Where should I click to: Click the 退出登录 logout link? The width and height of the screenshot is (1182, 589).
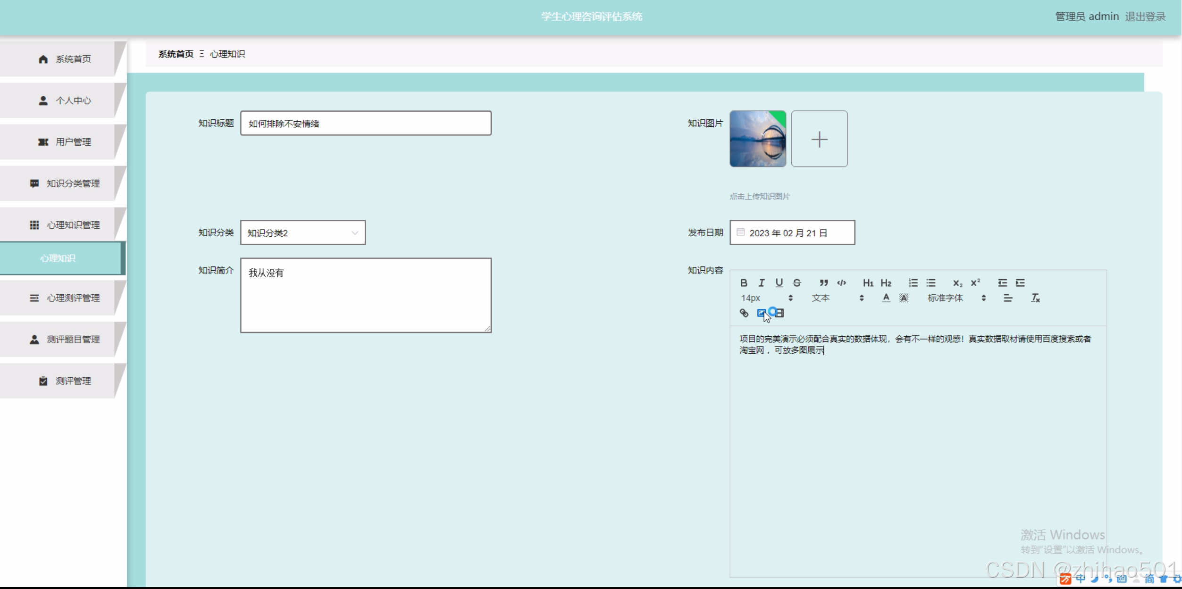click(1145, 17)
